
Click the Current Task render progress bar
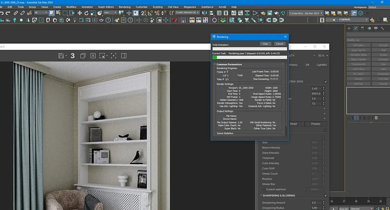[x=250, y=57]
